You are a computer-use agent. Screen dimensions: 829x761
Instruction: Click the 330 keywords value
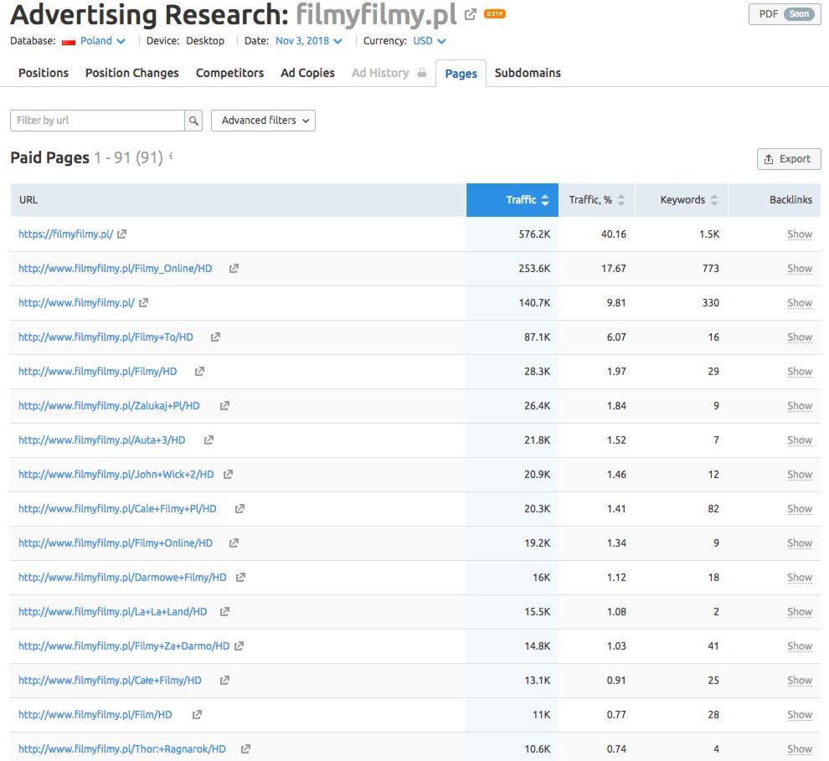(x=711, y=303)
